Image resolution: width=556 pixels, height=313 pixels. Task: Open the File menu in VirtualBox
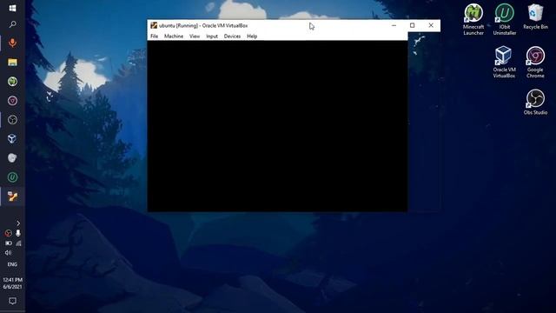click(x=155, y=37)
